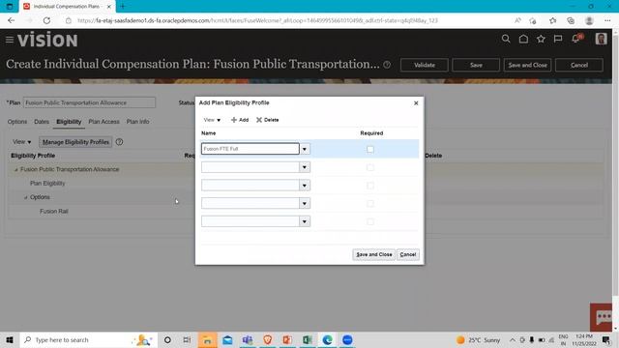Image resolution: width=619 pixels, height=348 pixels.
Task: Open the global search magnifier icon
Action: (506, 39)
